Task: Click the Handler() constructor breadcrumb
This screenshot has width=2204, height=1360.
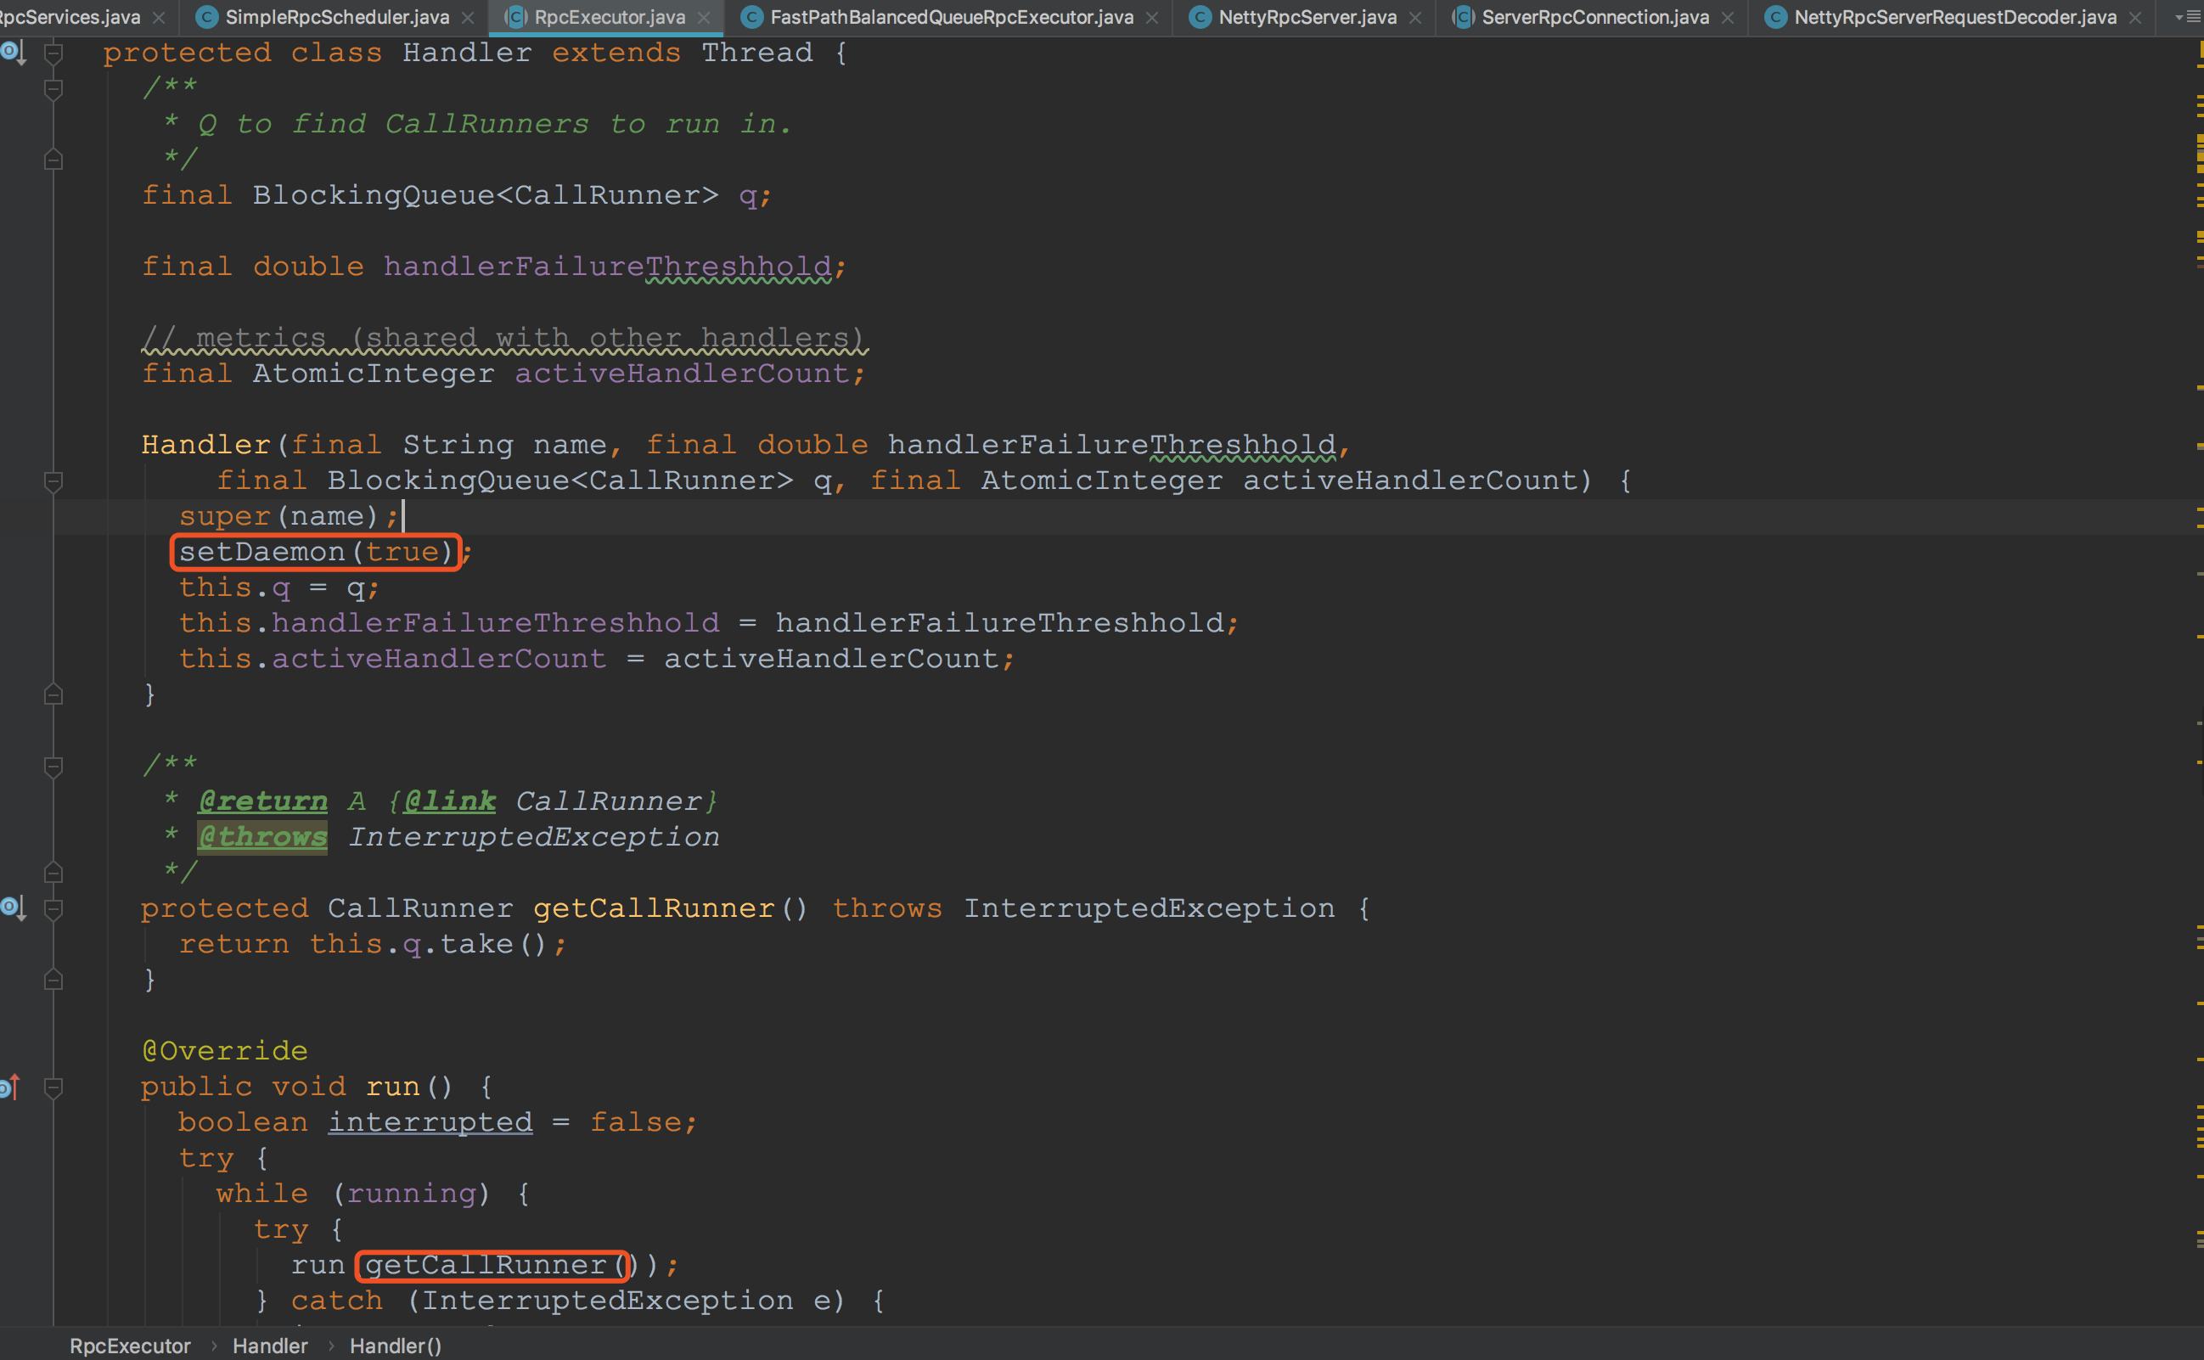Action: [x=396, y=1346]
